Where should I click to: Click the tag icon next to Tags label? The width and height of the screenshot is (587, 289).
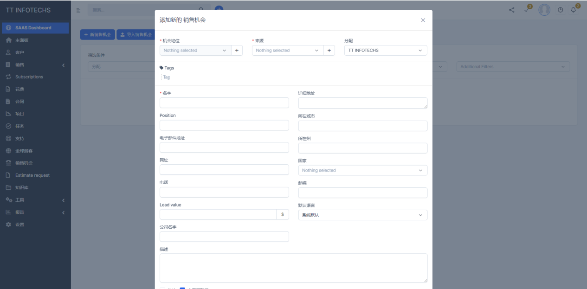pyautogui.click(x=161, y=68)
